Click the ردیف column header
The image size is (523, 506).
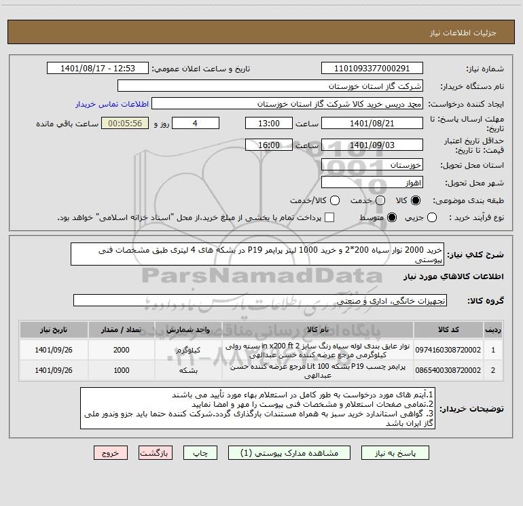[493, 329]
